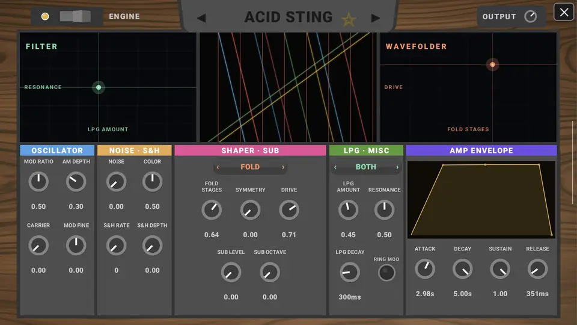Select next shaper mode after FOLD
Image resolution: width=577 pixels, height=325 pixels.
pos(283,167)
